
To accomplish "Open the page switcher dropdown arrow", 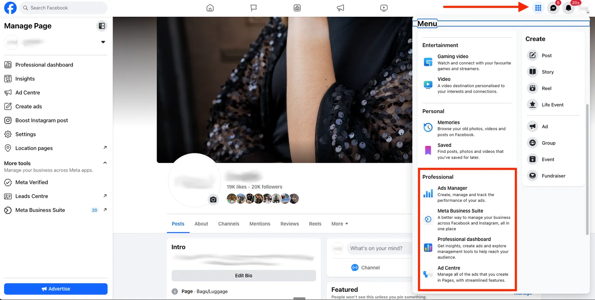I will (x=103, y=42).
